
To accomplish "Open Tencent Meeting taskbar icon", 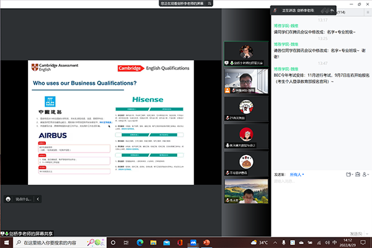I will (x=193, y=242).
